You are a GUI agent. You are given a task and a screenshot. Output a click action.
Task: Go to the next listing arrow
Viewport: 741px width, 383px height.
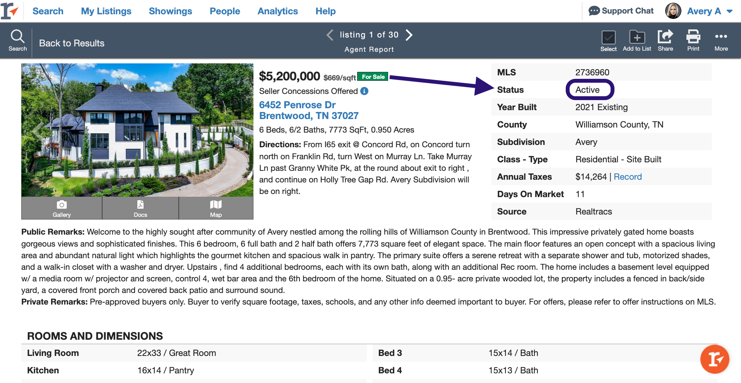[409, 35]
